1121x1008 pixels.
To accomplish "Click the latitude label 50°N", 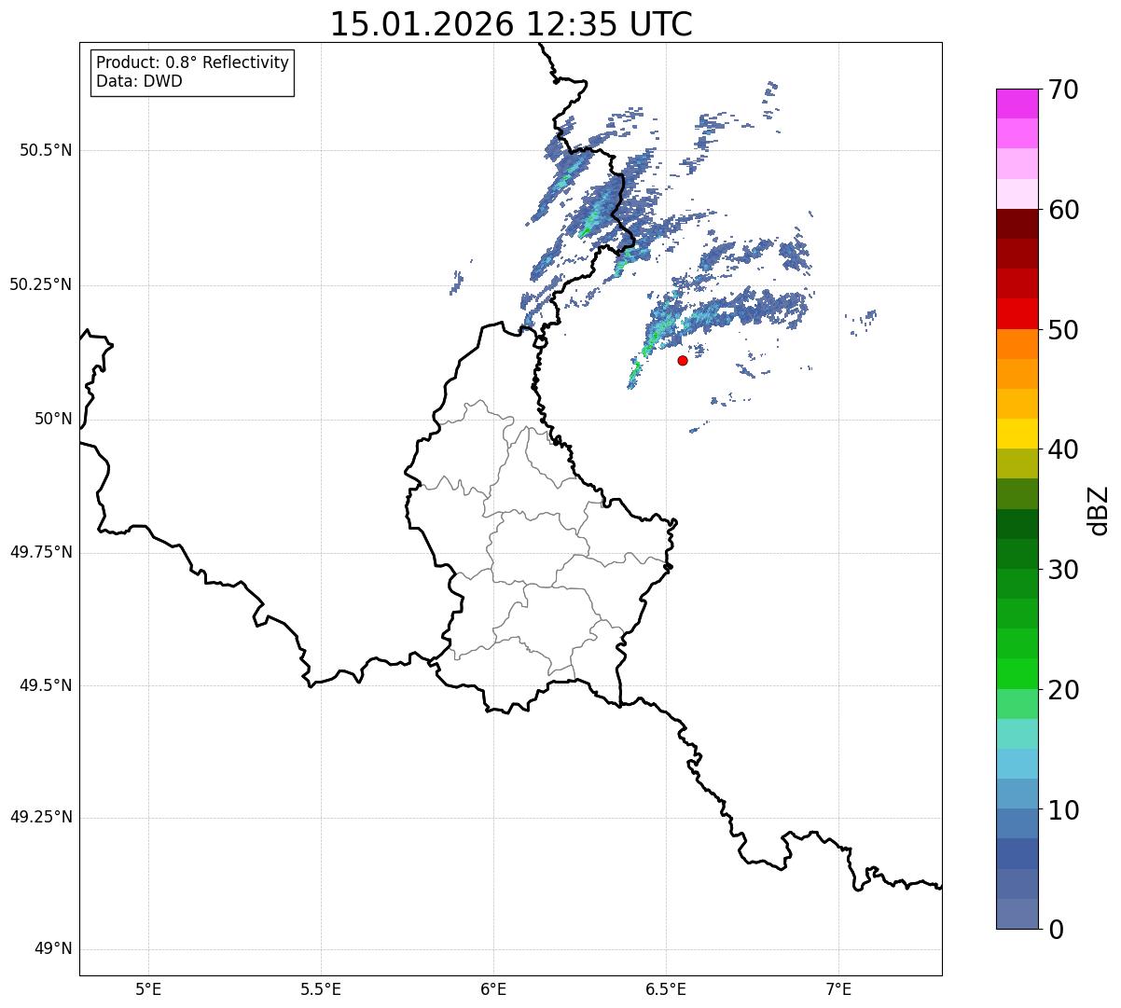I will pyautogui.click(x=53, y=419).
